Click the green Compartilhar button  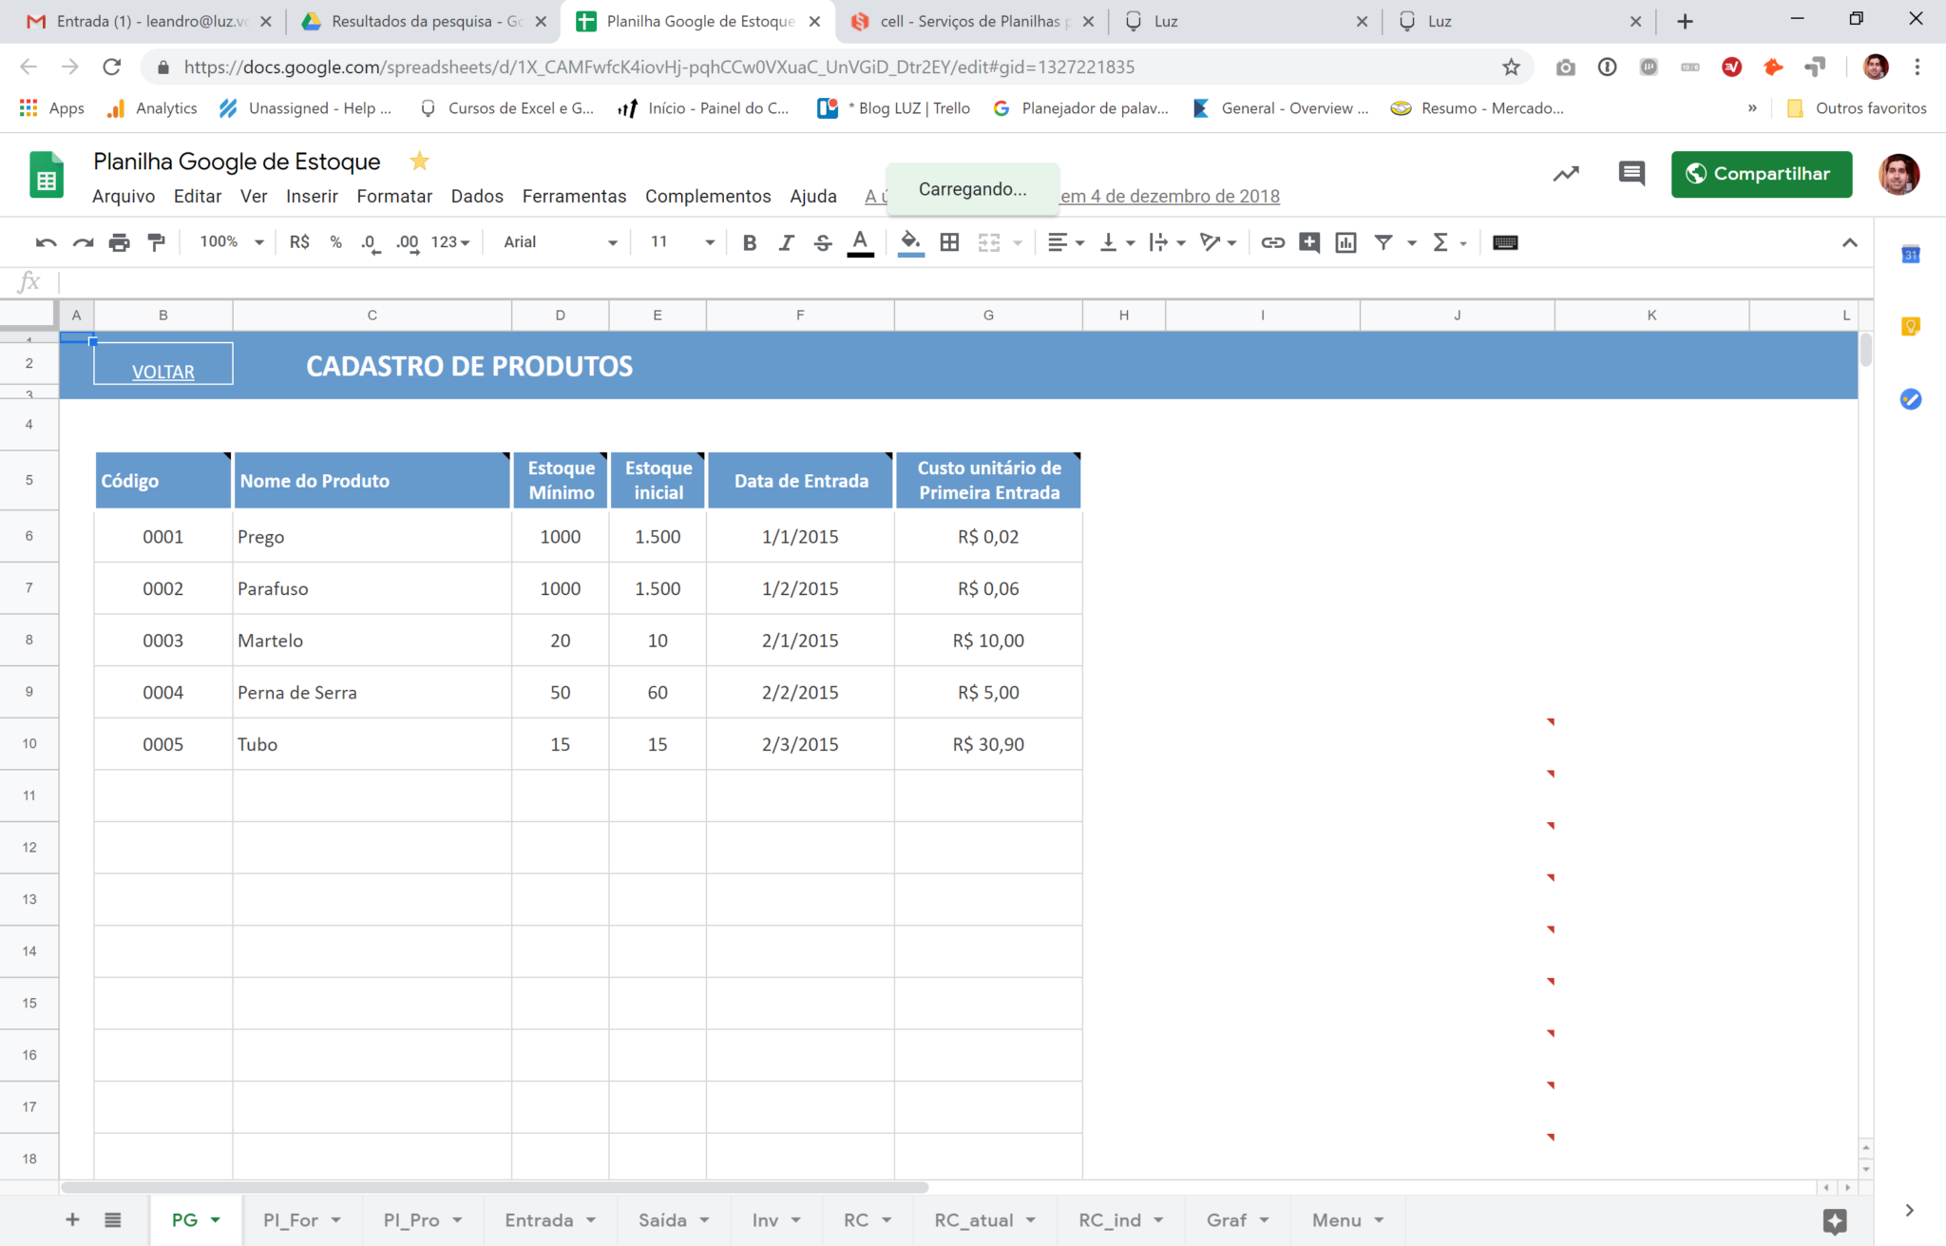[x=1761, y=174]
